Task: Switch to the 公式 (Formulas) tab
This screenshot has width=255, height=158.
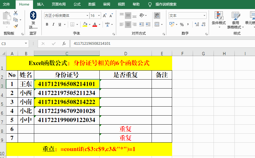Action: point(77,4)
